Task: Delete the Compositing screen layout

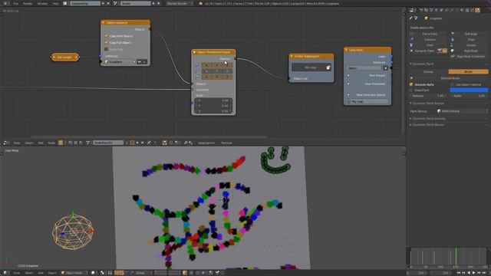Action: pyautogui.click(x=108, y=3)
